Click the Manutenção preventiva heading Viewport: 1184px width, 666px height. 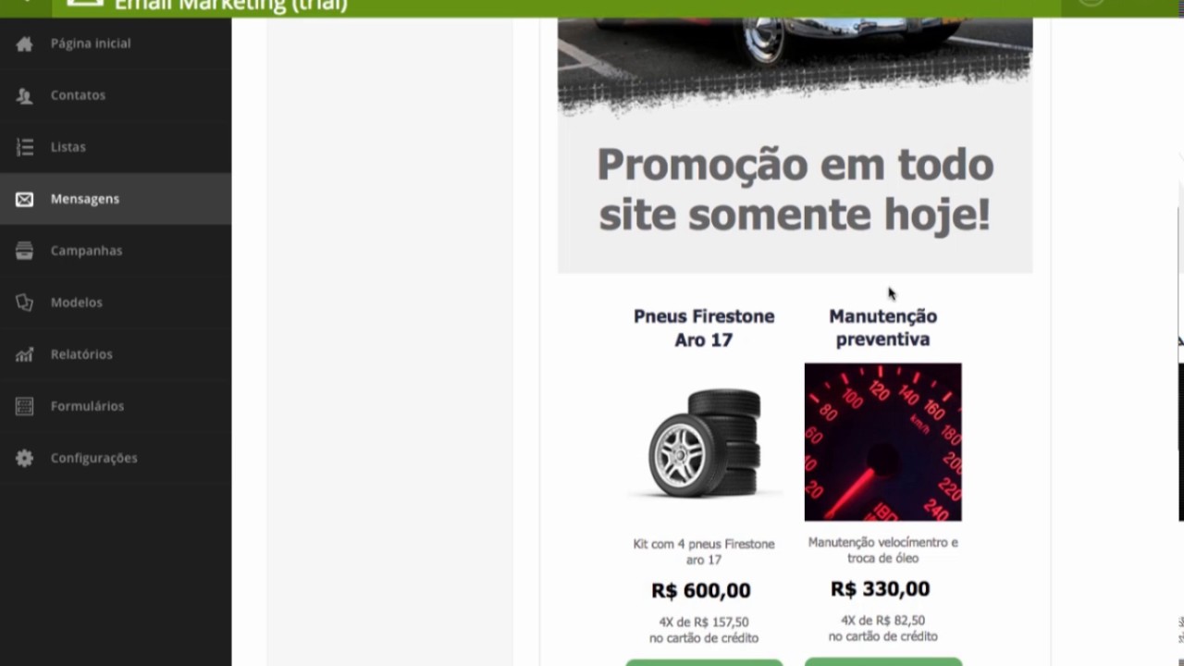[x=882, y=328]
